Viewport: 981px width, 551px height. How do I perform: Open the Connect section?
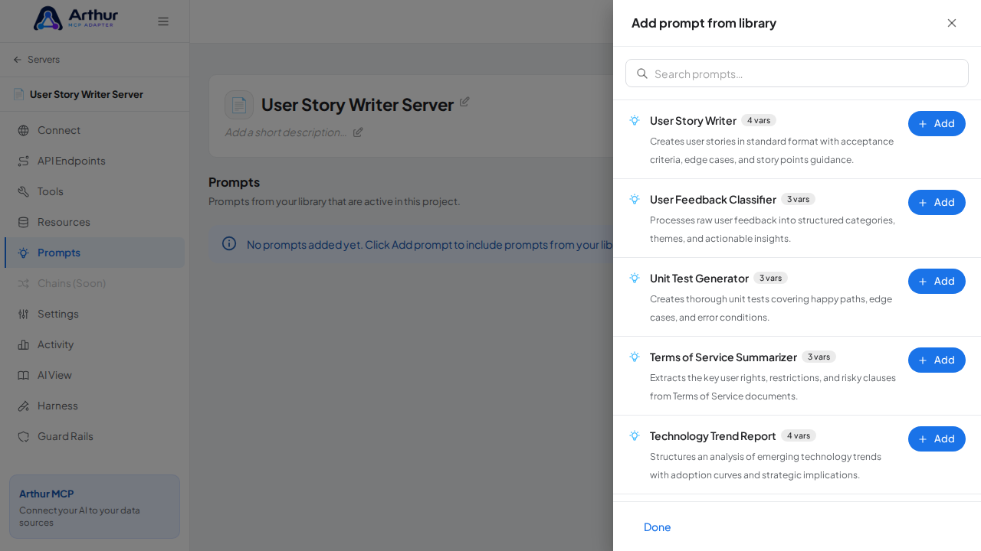pyautogui.click(x=94, y=130)
